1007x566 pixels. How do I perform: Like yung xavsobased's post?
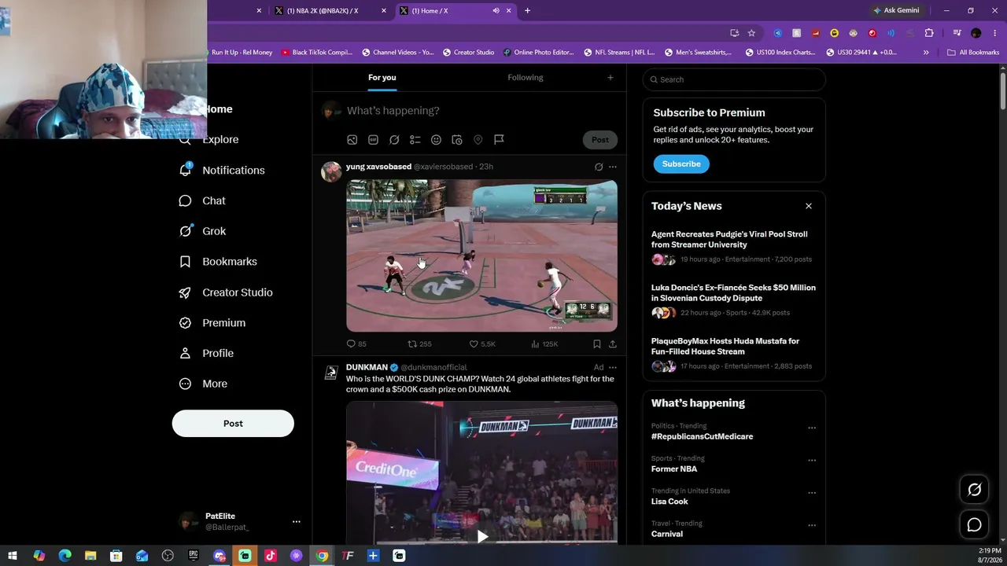click(x=482, y=344)
